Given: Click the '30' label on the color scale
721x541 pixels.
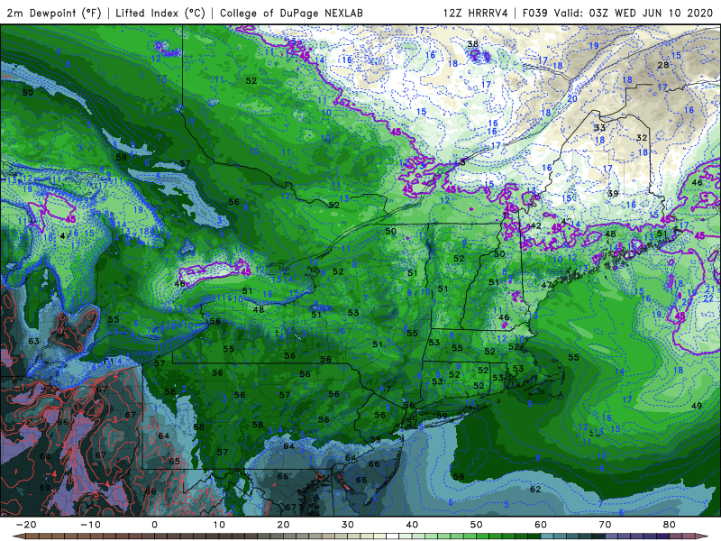Looking at the screenshot, I should (x=348, y=525).
